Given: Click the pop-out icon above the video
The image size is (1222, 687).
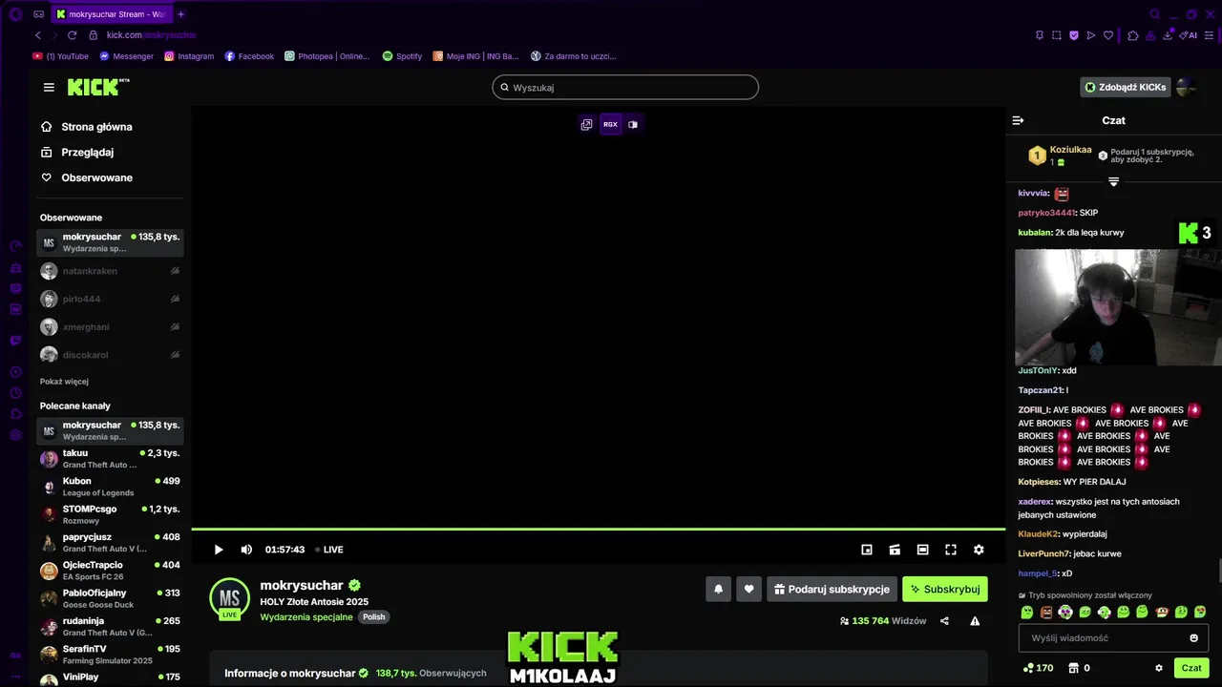Looking at the screenshot, I should (x=586, y=124).
